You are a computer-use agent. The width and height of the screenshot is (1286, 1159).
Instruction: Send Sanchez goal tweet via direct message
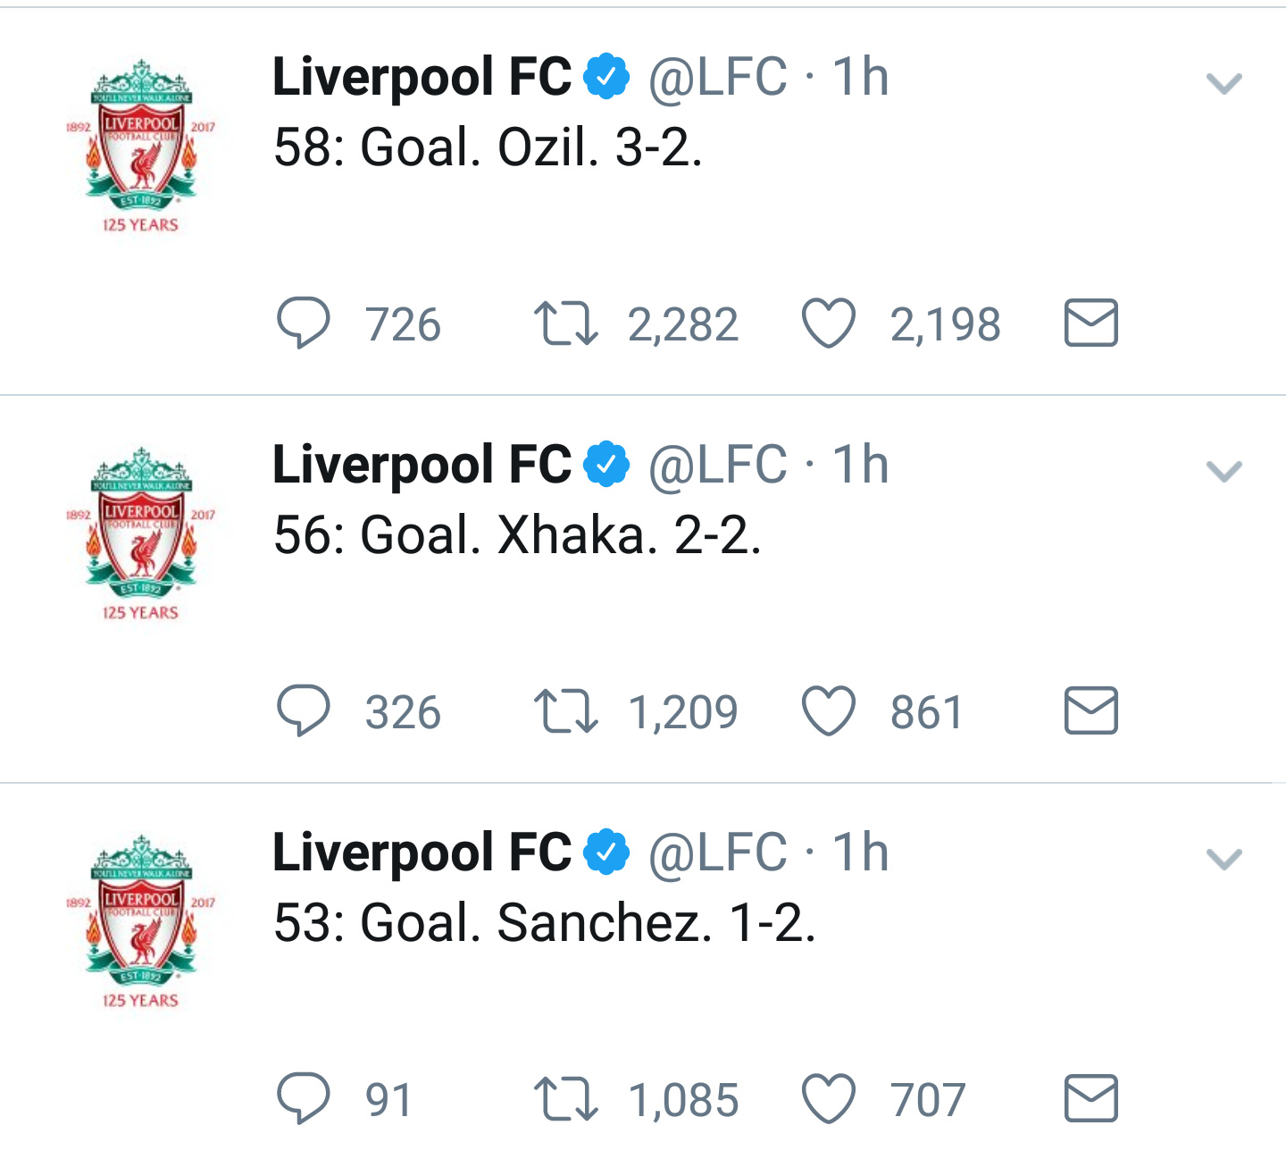click(x=1090, y=1098)
